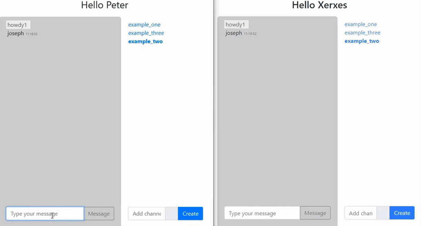Click the message input in Peter's chat
Screen dimensions: 421x226
pos(45,214)
